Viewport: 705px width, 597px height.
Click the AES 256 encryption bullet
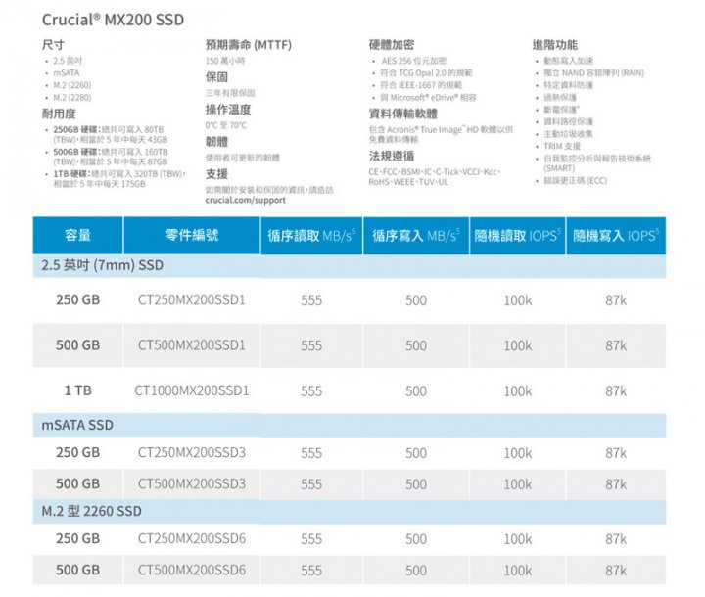tap(413, 61)
